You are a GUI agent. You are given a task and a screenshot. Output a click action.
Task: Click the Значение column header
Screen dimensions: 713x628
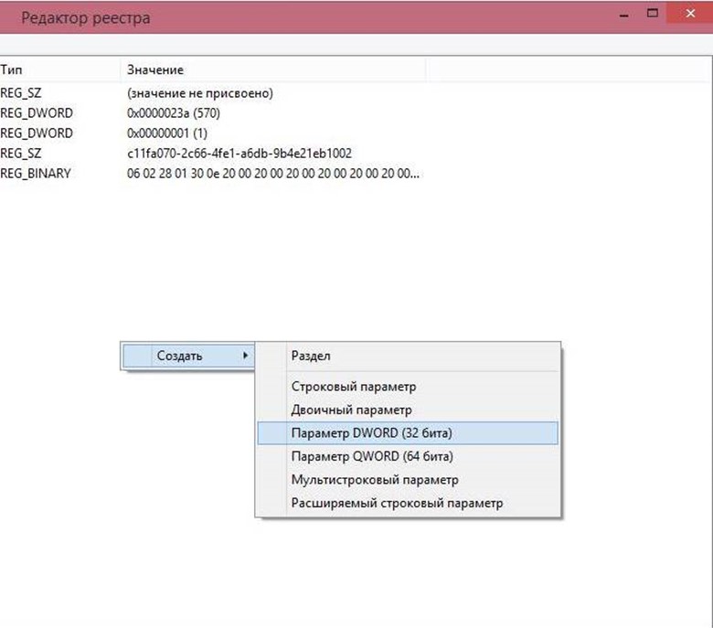[x=155, y=69]
